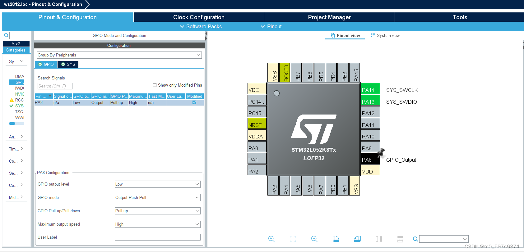The width and height of the screenshot is (524, 252).
Task: Switch to Pinout view
Action: coord(345,35)
